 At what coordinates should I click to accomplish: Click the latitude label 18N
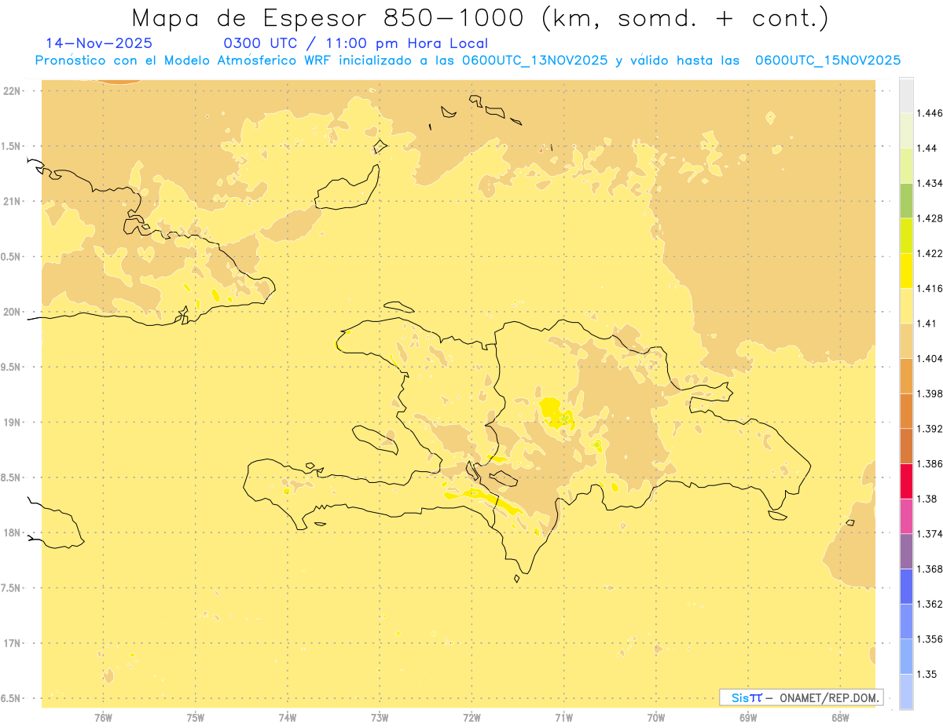pos(13,532)
